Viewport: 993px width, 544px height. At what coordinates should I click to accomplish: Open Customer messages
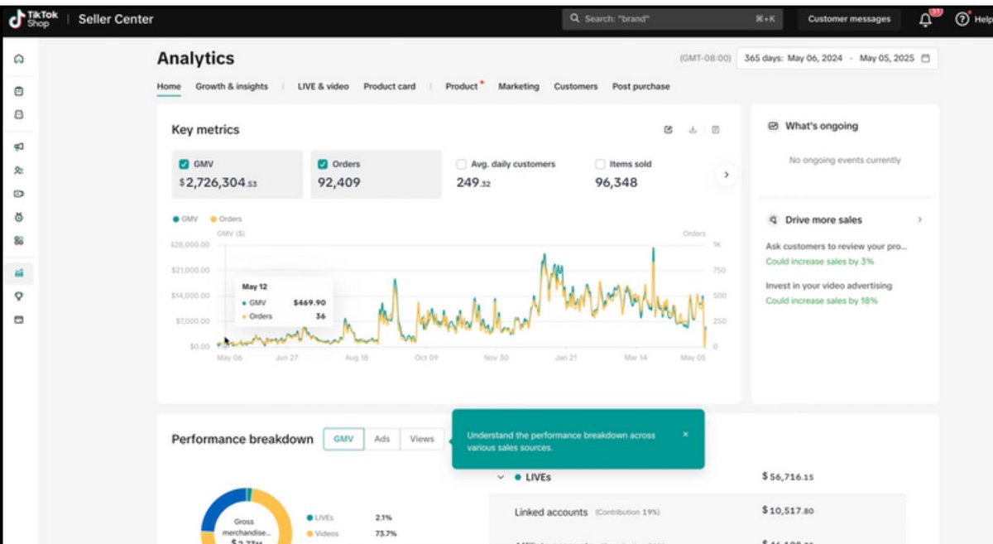(849, 19)
